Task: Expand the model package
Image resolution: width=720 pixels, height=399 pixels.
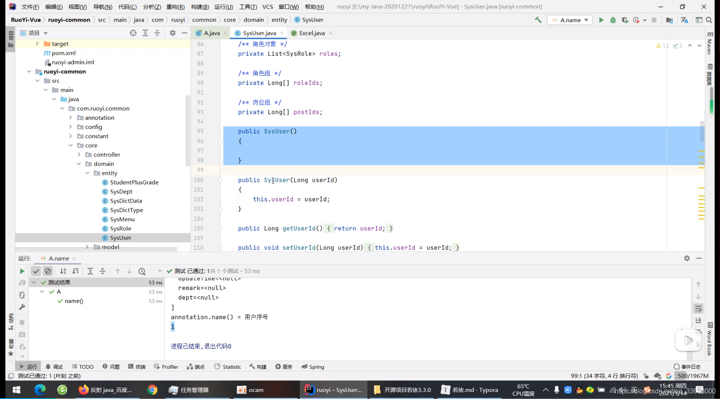Action: (x=87, y=247)
